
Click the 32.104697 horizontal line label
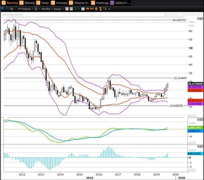[x=180, y=78]
